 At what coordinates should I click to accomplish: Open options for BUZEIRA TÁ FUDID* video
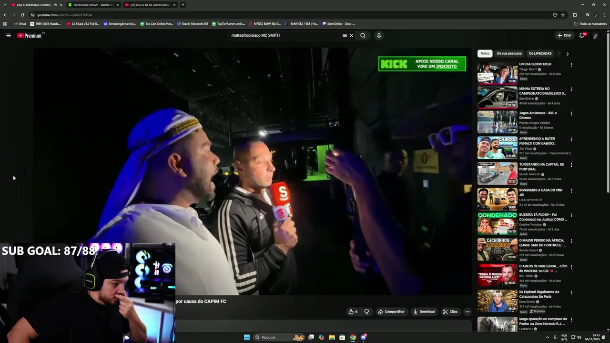(x=571, y=215)
